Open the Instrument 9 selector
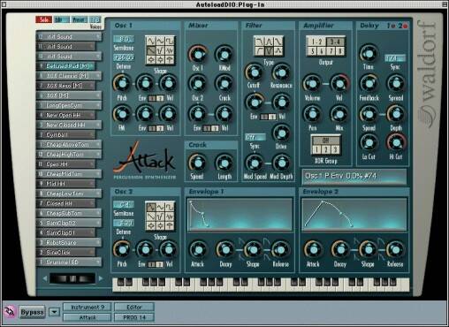Screen dimensions: 449x327 88,307
